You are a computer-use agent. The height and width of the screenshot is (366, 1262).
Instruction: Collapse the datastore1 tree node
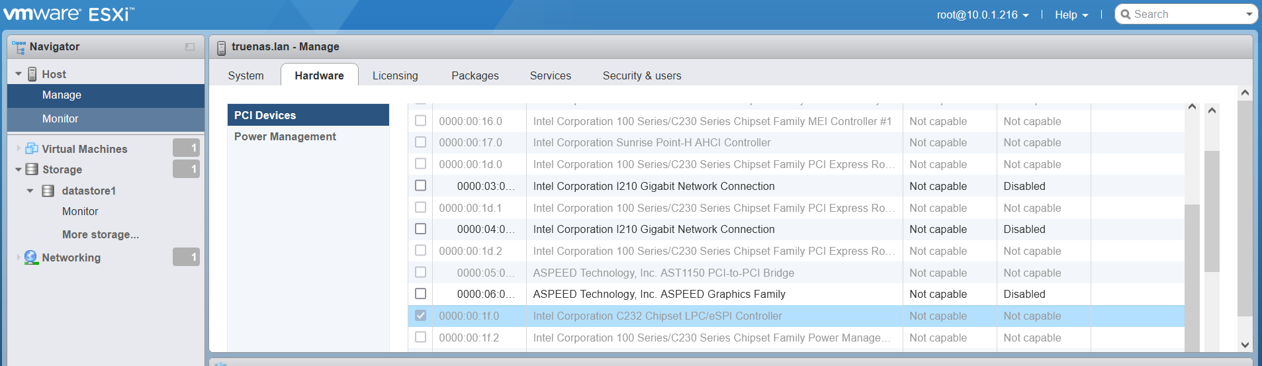(x=30, y=191)
